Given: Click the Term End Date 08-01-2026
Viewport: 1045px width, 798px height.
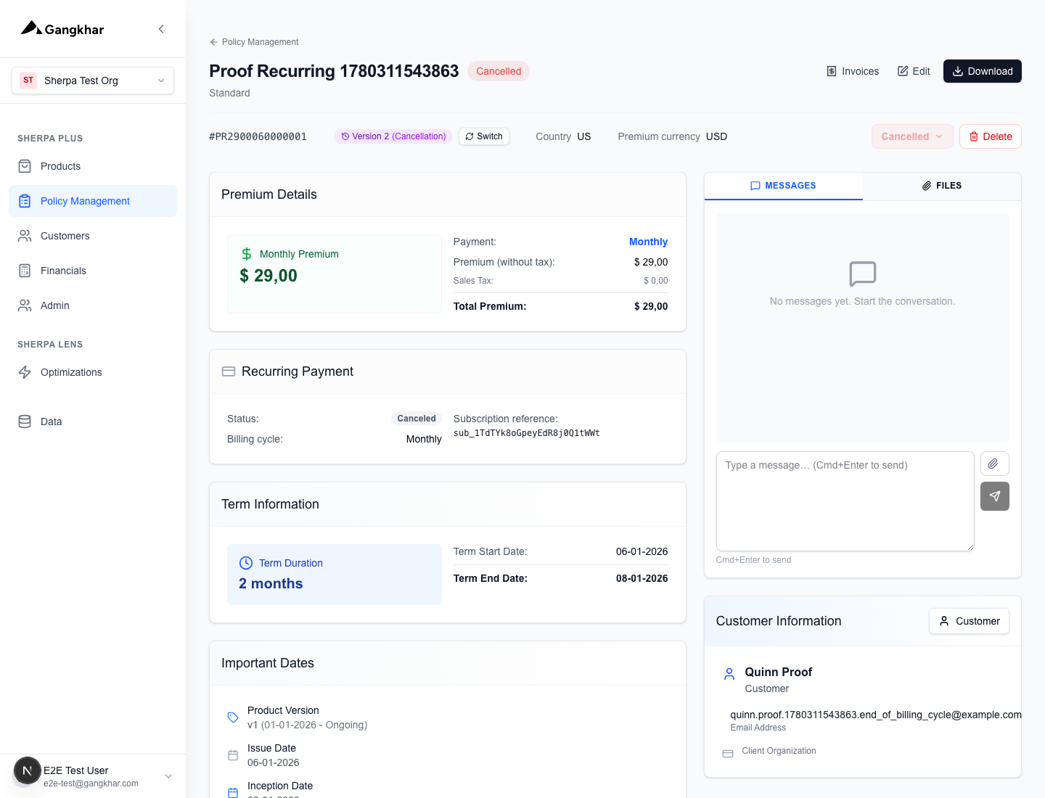Looking at the screenshot, I should coord(642,578).
